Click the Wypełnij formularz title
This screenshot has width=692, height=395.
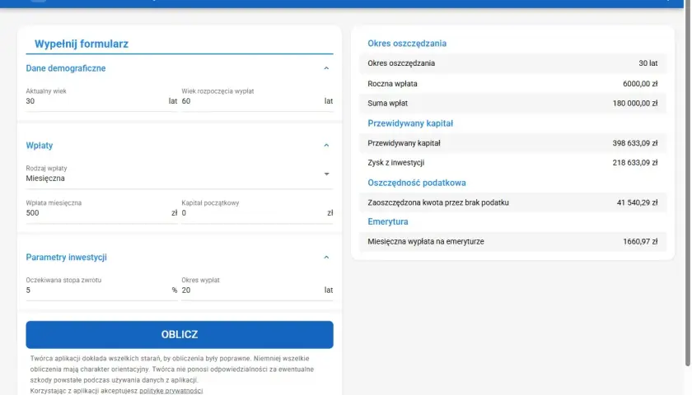(x=82, y=44)
